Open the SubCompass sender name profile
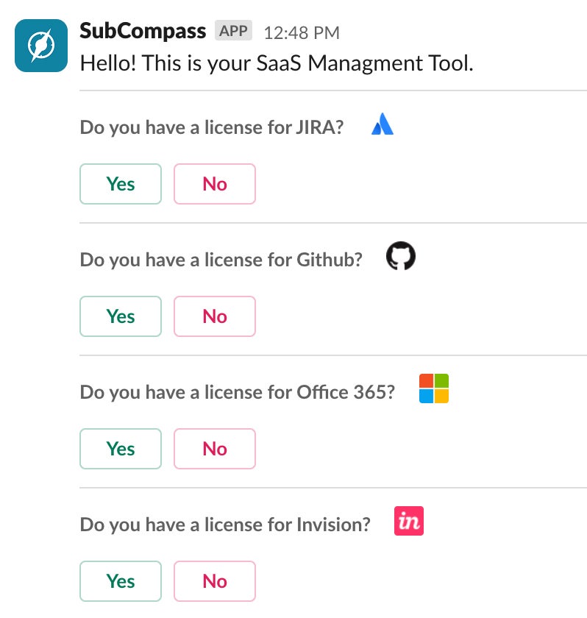 pos(143,31)
